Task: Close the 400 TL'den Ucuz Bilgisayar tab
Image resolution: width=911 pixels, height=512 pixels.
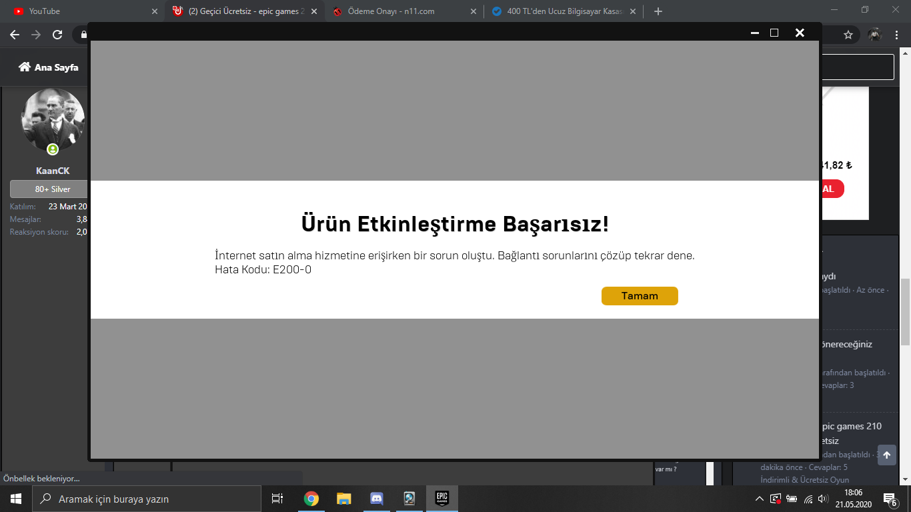Action: coord(634,11)
